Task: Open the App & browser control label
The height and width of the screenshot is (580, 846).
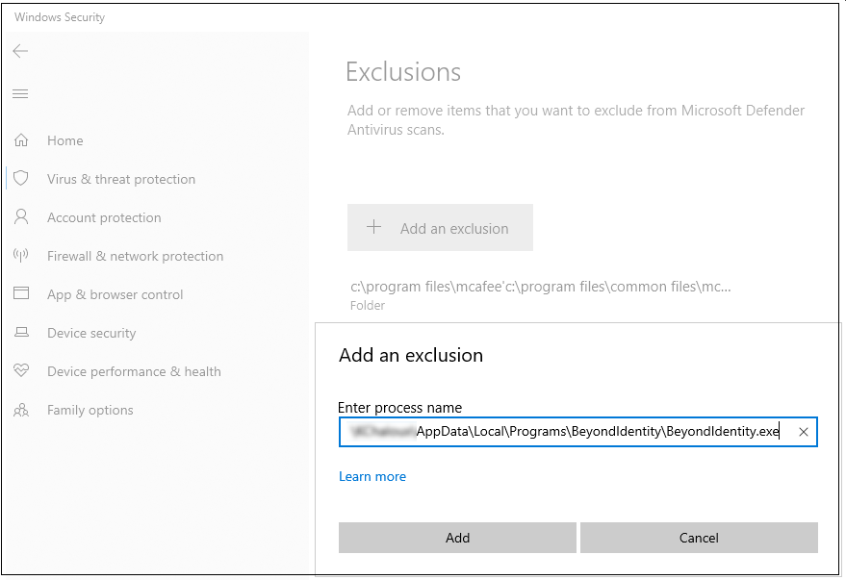Action: 115,294
